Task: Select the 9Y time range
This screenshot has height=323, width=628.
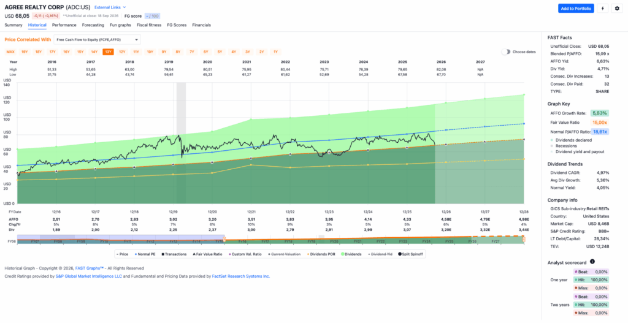Action: (164, 51)
